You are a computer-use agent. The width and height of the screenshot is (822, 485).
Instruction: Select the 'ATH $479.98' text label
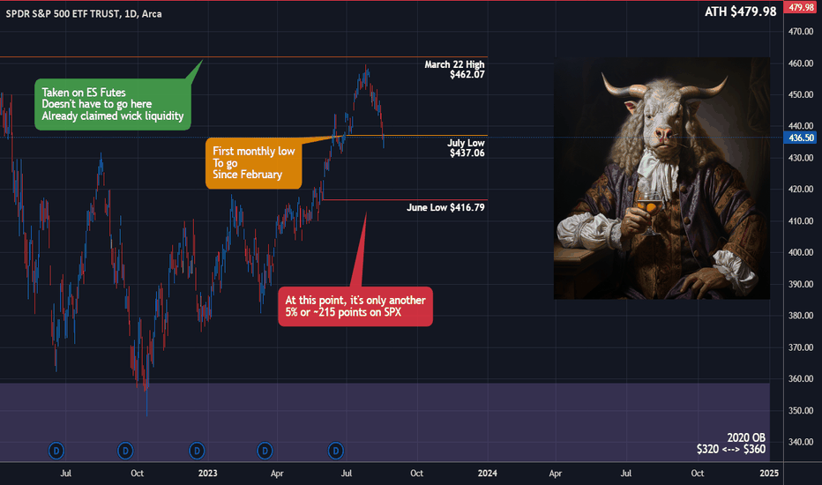pyautogui.click(x=740, y=11)
